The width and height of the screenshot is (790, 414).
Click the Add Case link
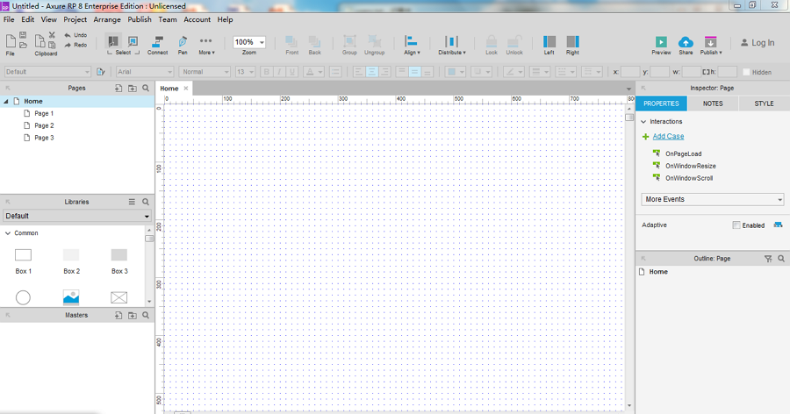coord(668,136)
